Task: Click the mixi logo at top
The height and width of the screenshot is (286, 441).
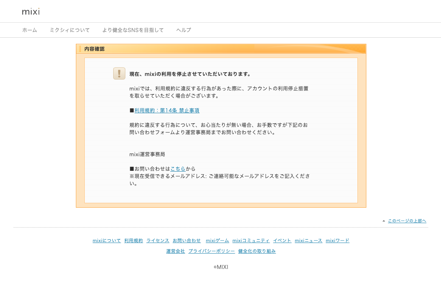Action: pos(31,12)
